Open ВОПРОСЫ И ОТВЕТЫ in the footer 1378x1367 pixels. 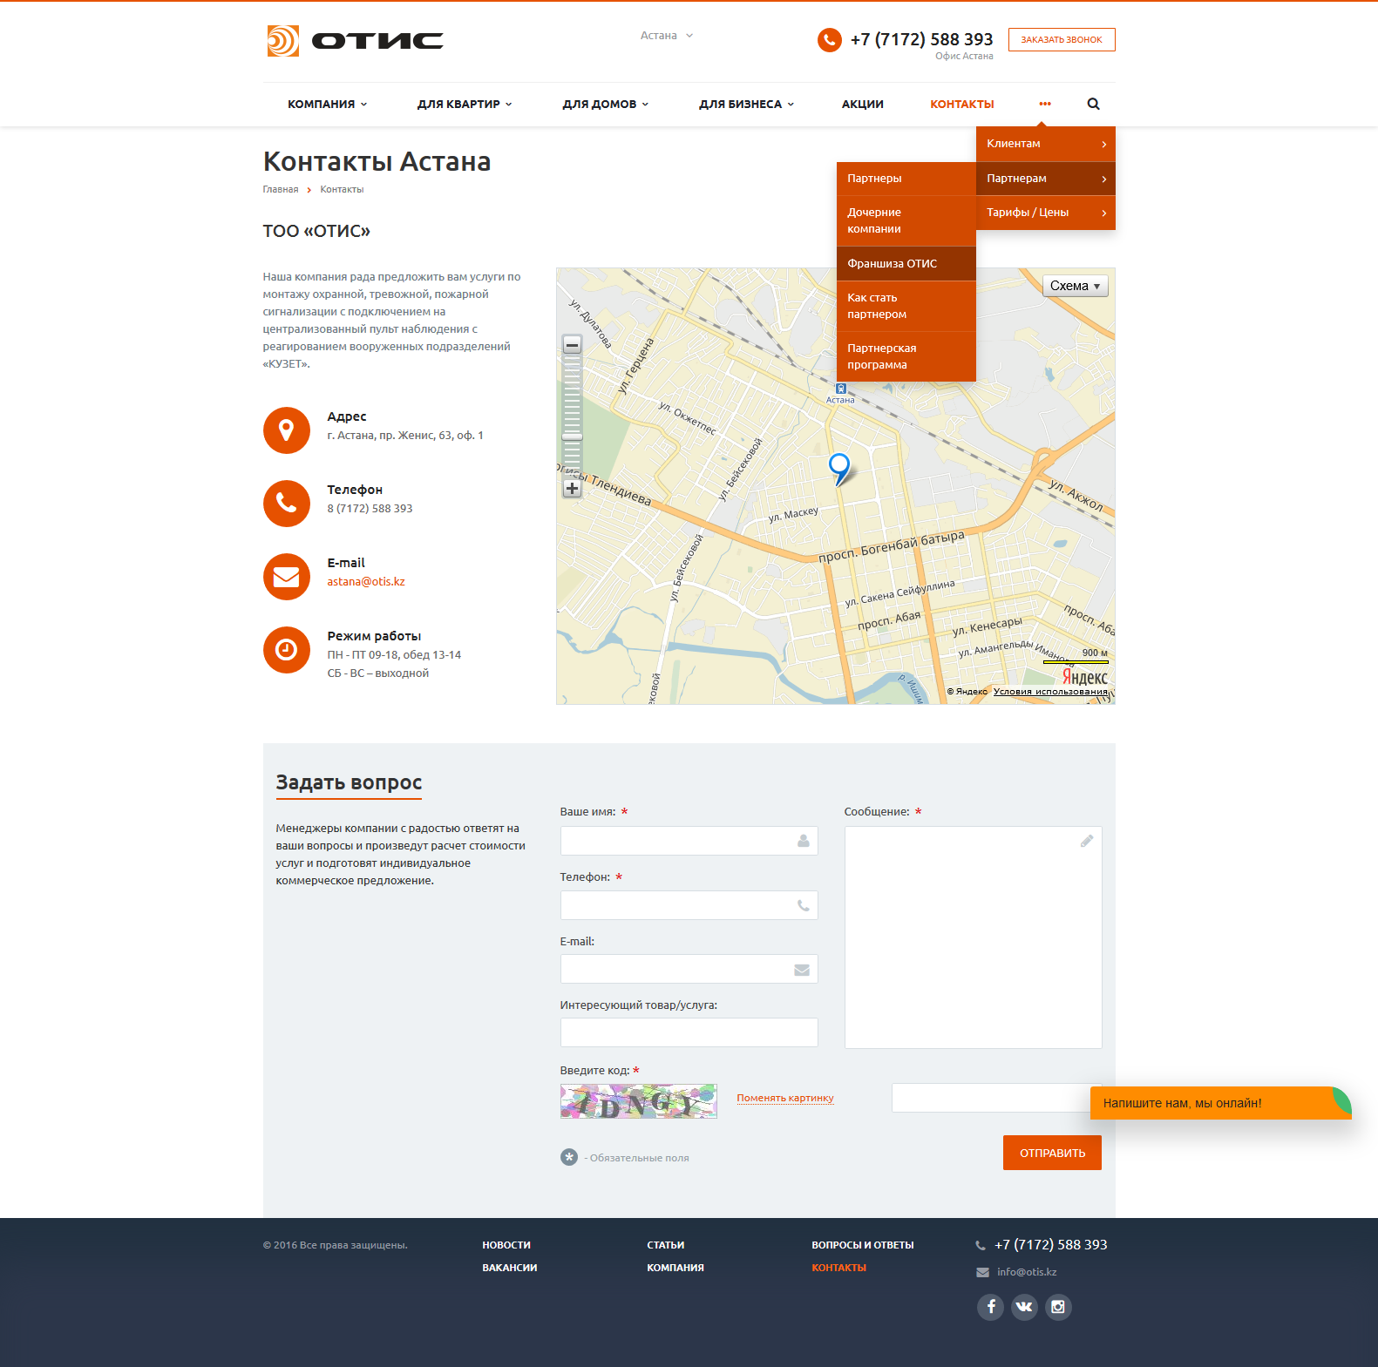point(863,1245)
